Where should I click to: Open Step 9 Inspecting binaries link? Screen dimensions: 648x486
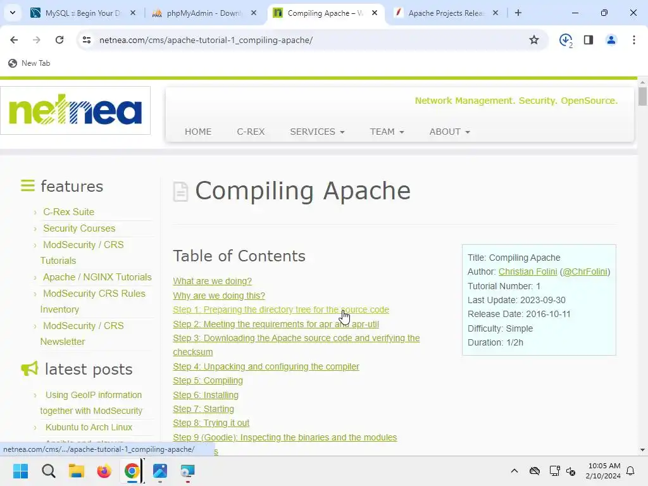click(285, 437)
